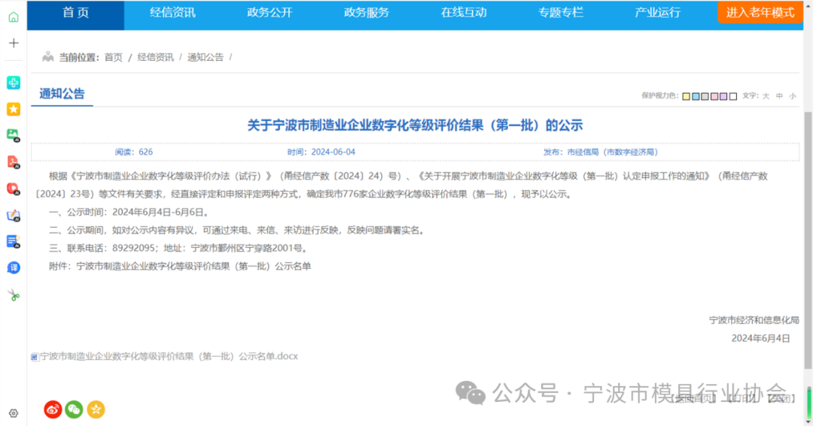Viewport: 813px width, 426px height.
Task: Open the 专题专栏 navigation menu
Action: tap(561, 13)
